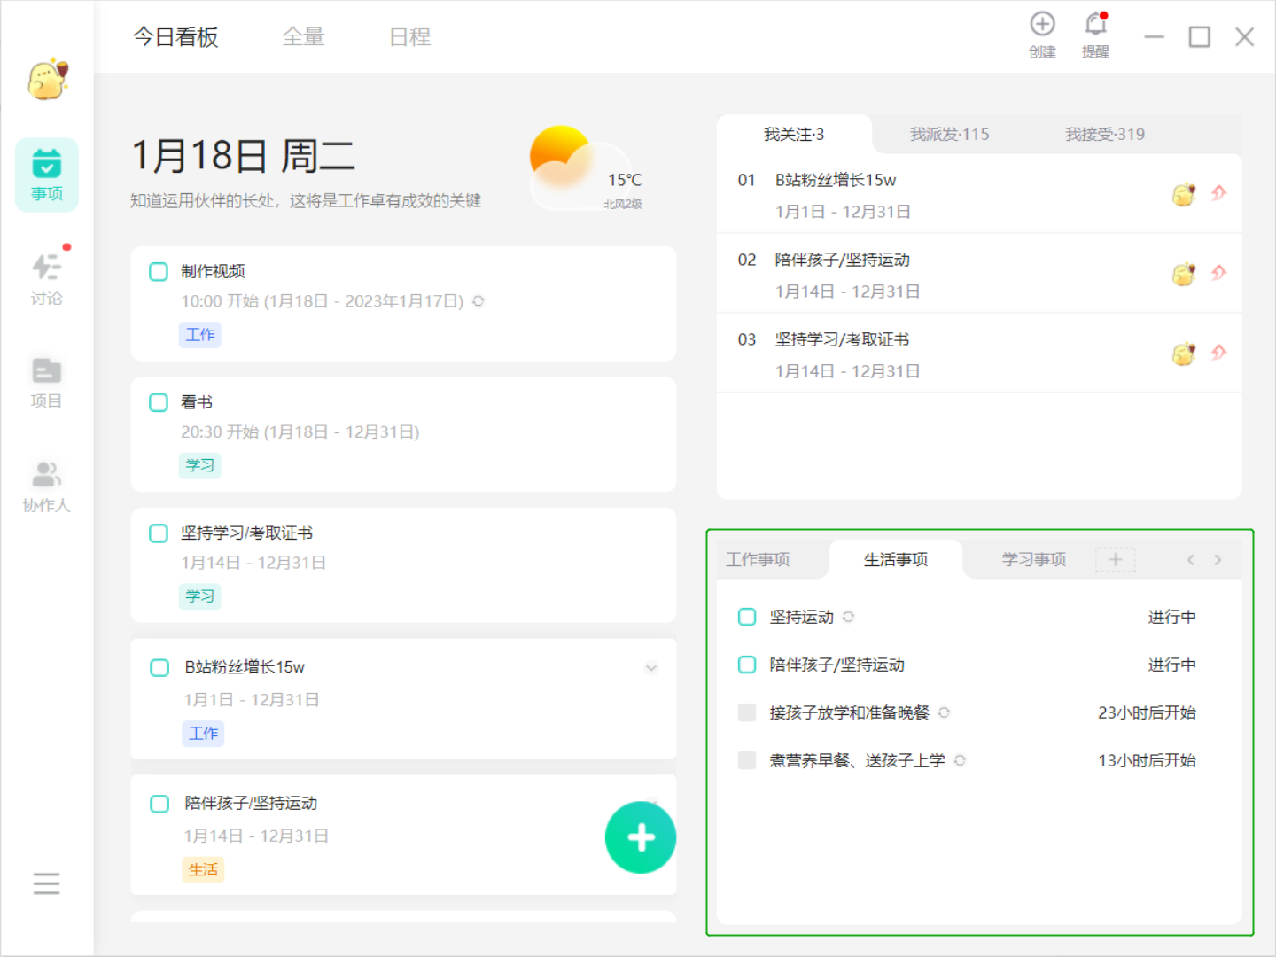Go to 项目 in the sidebar

(x=47, y=383)
